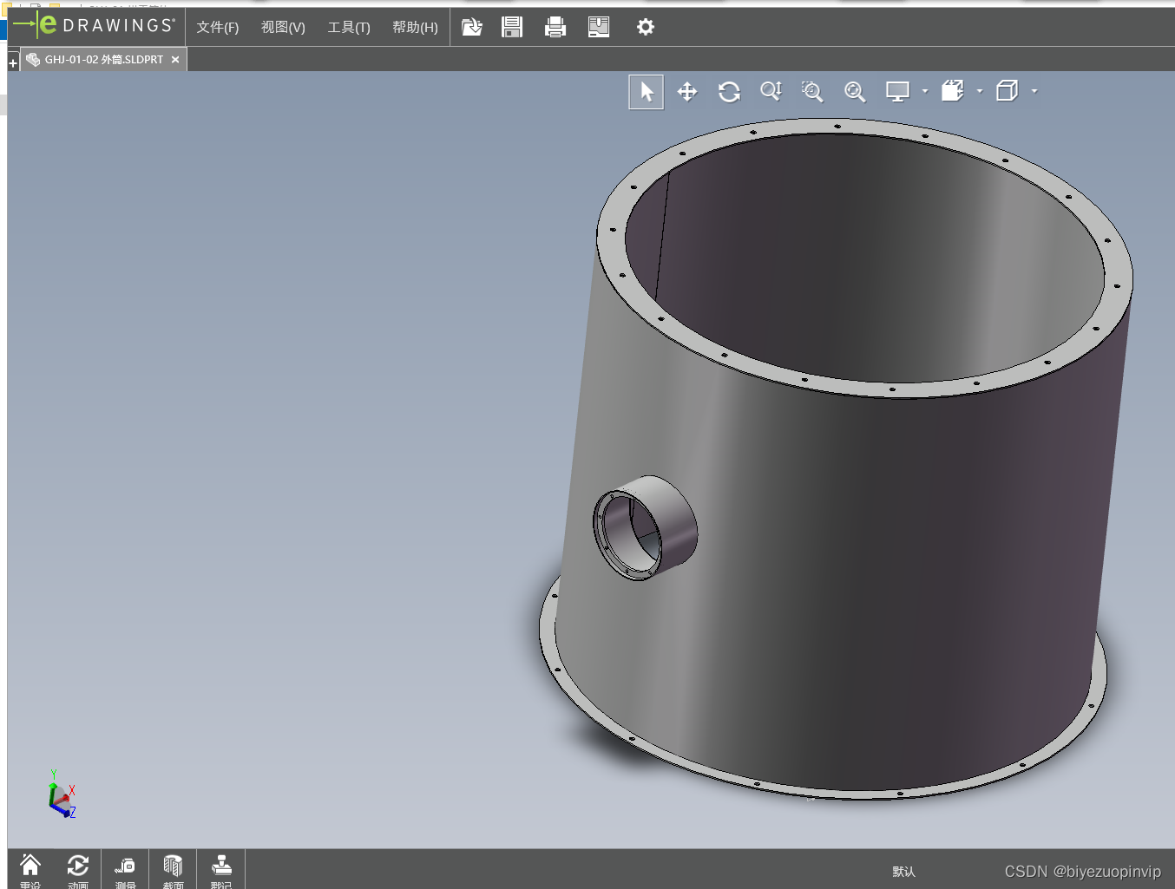Click the zoom to fit icon
The height and width of the screenshot is (889, 1175).
855,91
